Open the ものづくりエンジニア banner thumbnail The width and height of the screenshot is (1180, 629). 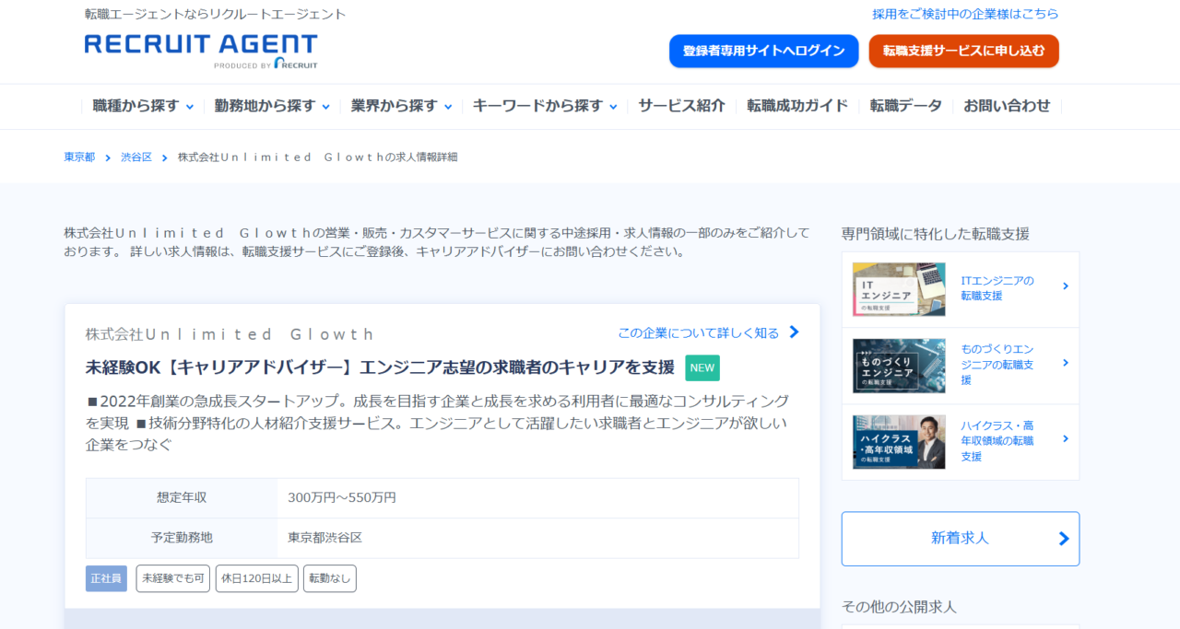click(x=899, y=366)
